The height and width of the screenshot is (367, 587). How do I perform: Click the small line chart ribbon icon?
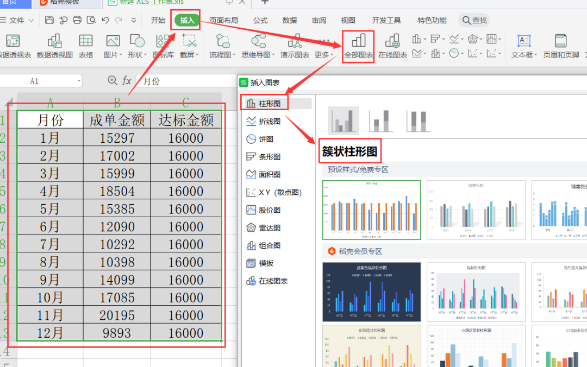[x=454, y=39]
